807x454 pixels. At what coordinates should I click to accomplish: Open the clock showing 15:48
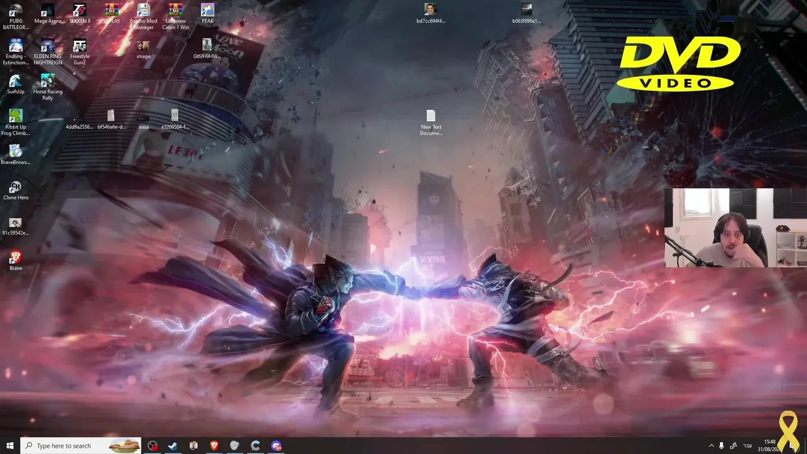(770, 446)
